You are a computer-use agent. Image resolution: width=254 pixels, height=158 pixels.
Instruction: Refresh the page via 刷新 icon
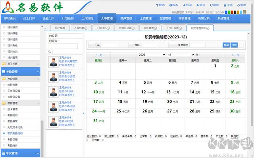coord(211,5)
